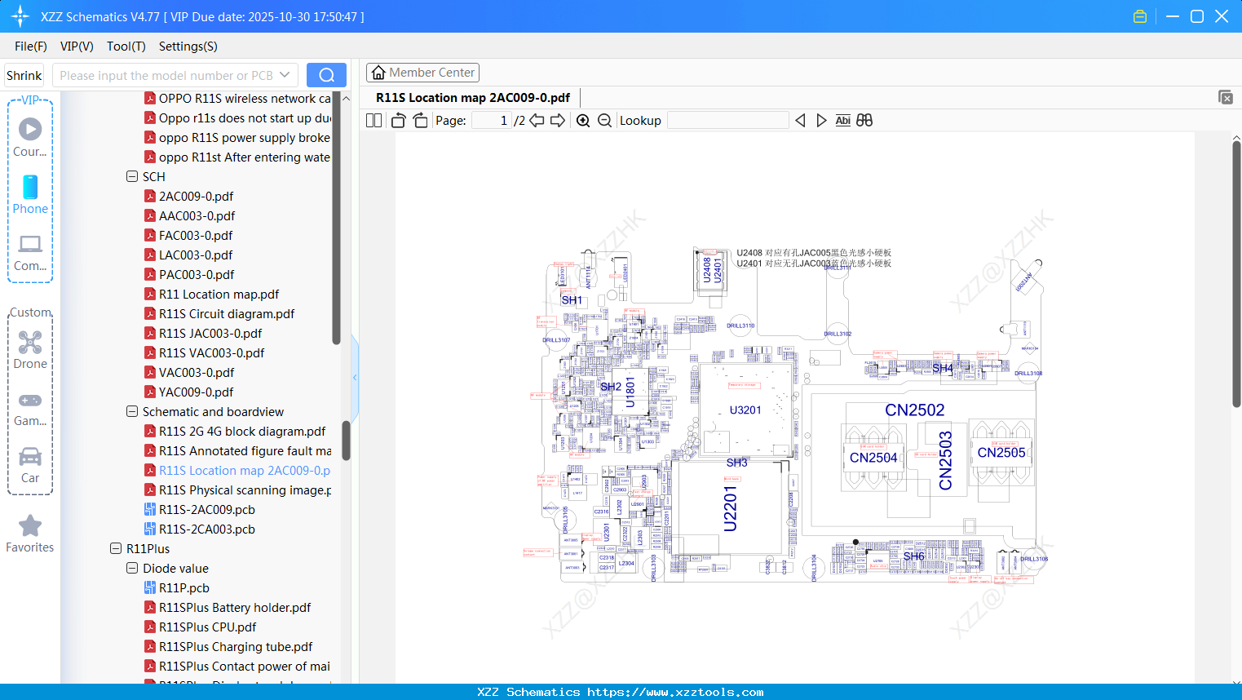The height and width of the screenshot is (700, 1242).
Task: Toggle next match arrow in Lookup bar
Action: pos(821,120)
